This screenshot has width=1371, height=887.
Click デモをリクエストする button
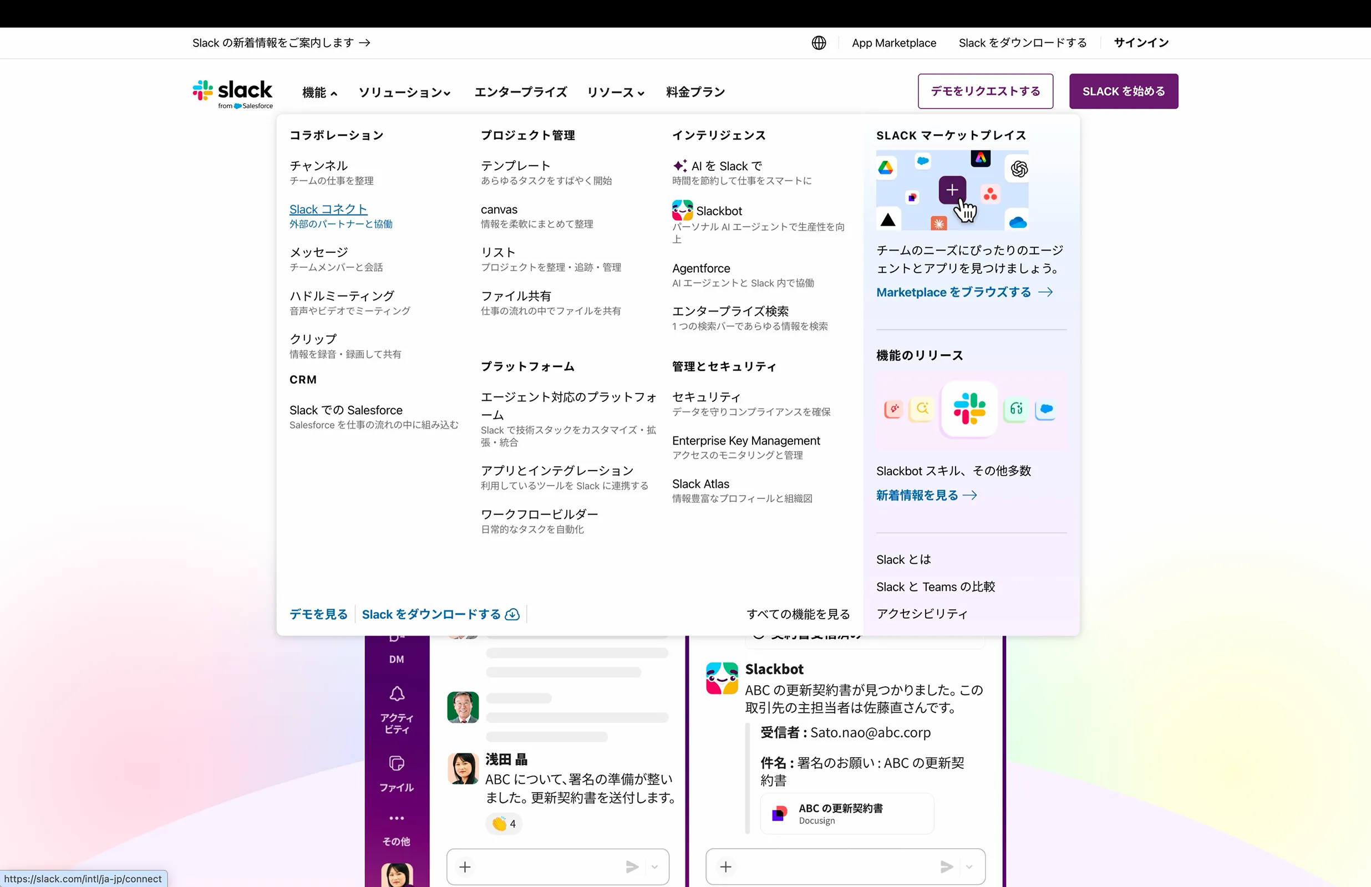pos(985,91)
